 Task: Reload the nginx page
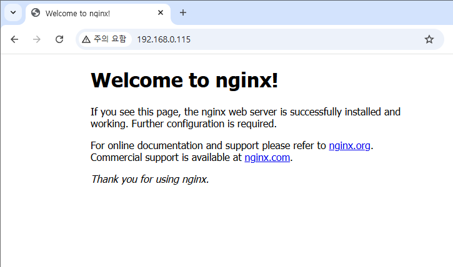[x=59, y=39]
